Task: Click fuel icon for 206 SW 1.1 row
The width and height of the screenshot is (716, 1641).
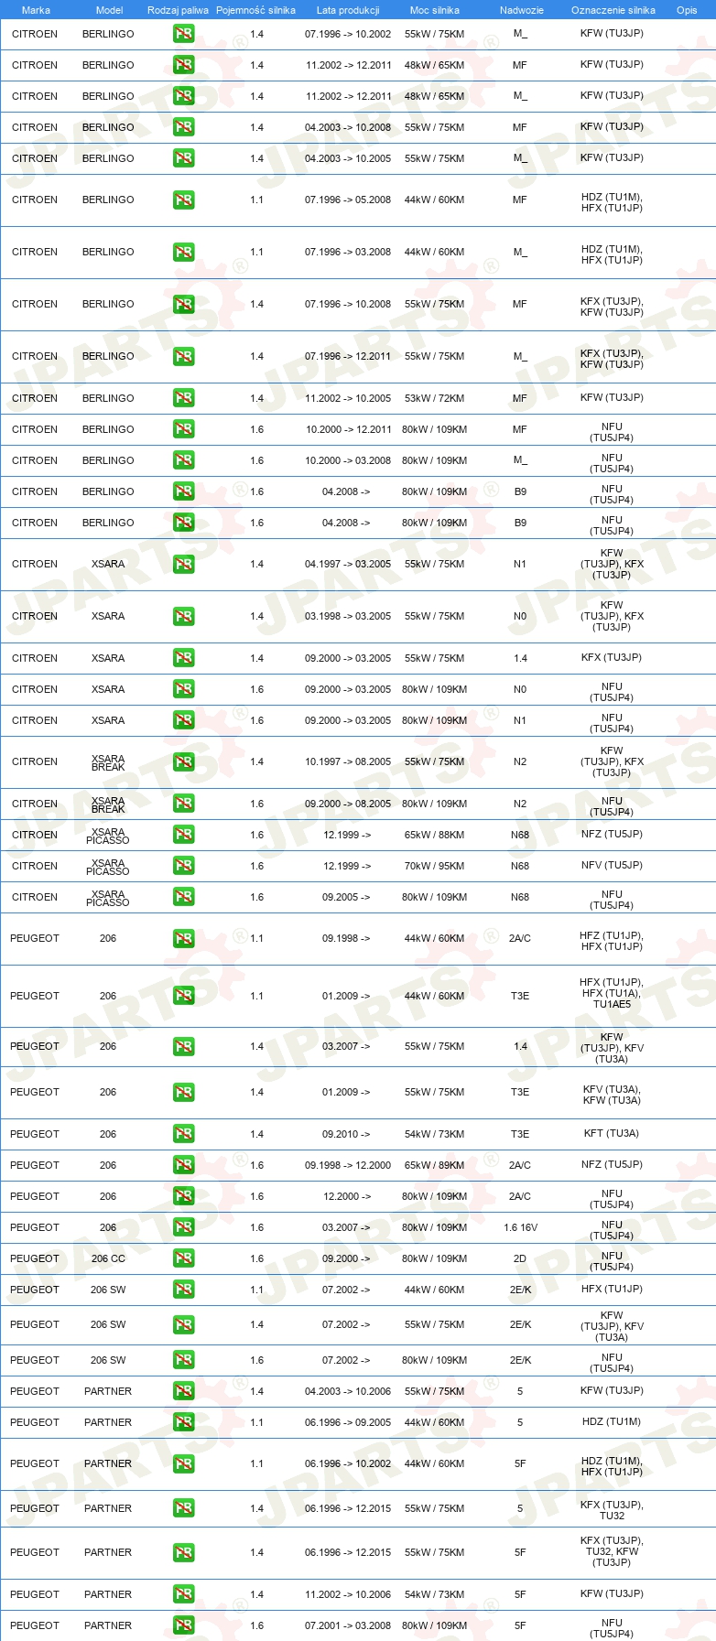Action: pyautogui.click(x=184, y=1290)
